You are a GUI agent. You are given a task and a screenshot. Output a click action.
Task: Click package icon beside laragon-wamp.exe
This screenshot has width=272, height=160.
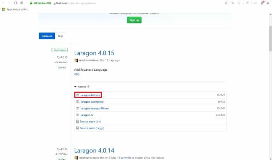(77, 102)
